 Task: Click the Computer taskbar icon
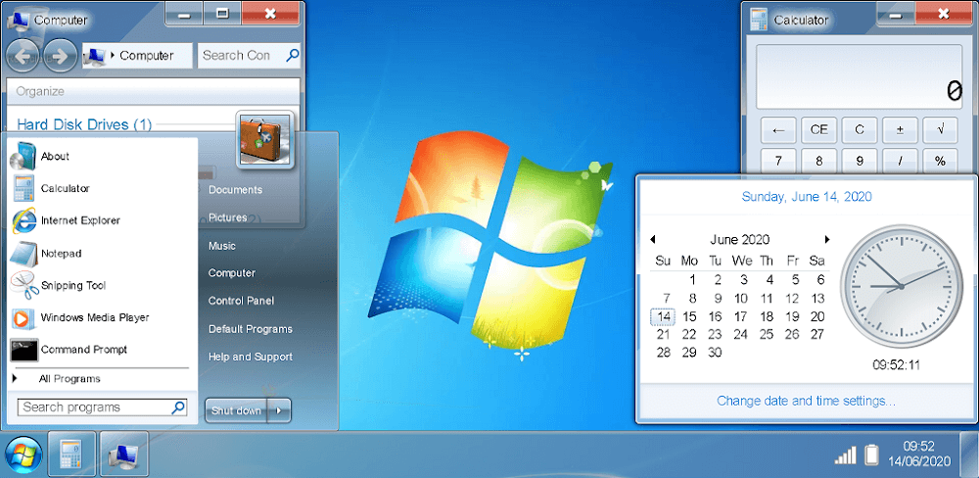[124, 454]
